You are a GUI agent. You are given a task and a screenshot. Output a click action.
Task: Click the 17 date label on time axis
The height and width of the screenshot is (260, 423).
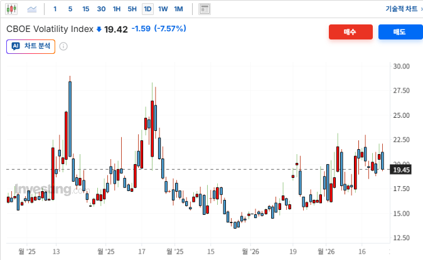pyautogui.click(x=142, y=252)
